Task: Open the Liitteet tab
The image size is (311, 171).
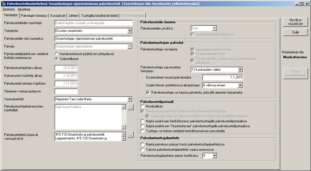Action: click(73, 15)
